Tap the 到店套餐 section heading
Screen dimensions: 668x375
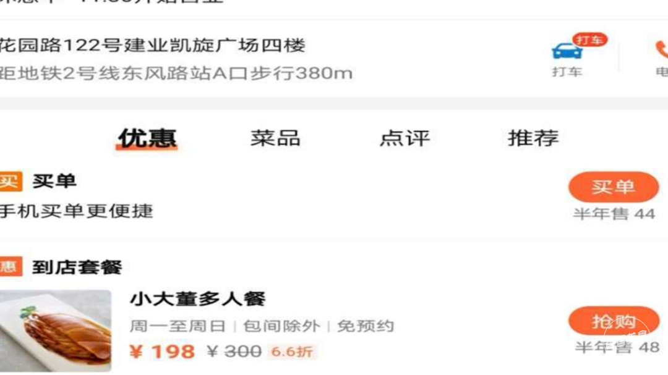[x=77, y=268]
